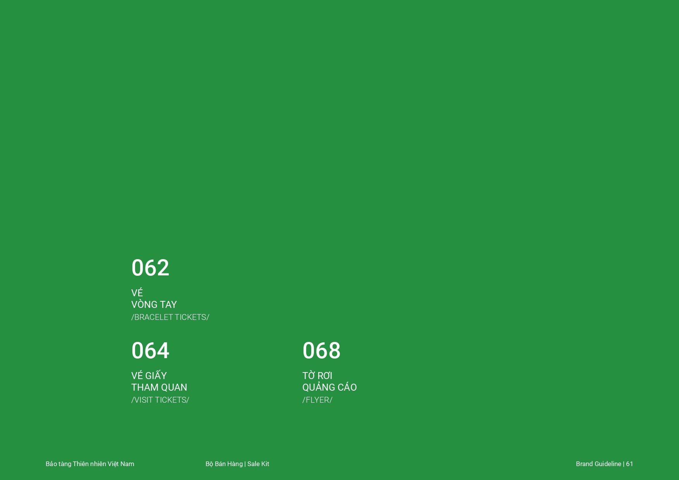The height and width of the screenshot is (480, 679).
Task: Click footer text 'Bảo tàng Thiên nhiên Việt Nam'
Action: tap(90, 464)
